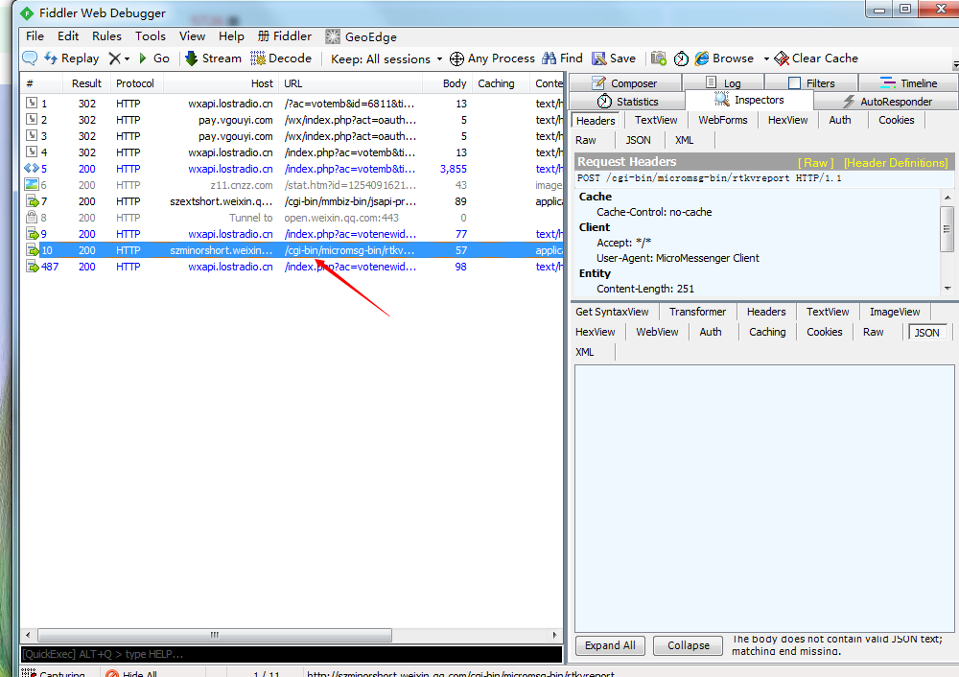Select response ImageView tab

coord(895,312)
